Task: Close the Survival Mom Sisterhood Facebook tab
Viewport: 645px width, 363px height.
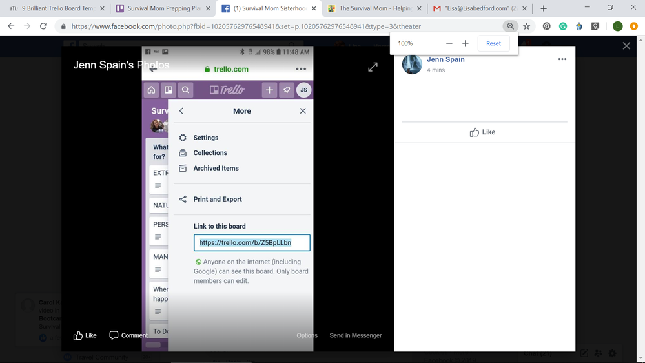Action: [x=314, y=8]
